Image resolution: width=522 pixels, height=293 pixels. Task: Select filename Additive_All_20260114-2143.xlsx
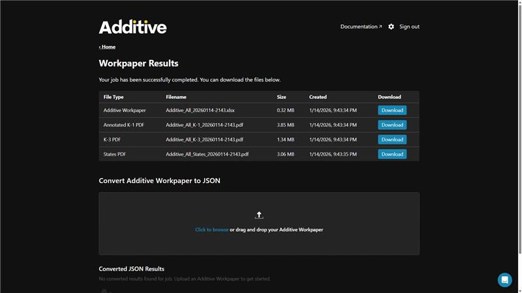200,110
